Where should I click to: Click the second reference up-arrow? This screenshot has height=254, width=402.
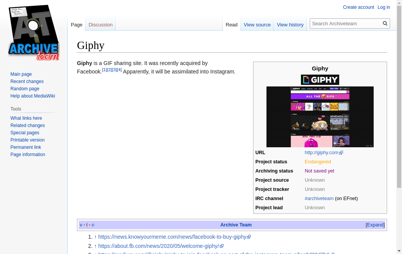95,246
